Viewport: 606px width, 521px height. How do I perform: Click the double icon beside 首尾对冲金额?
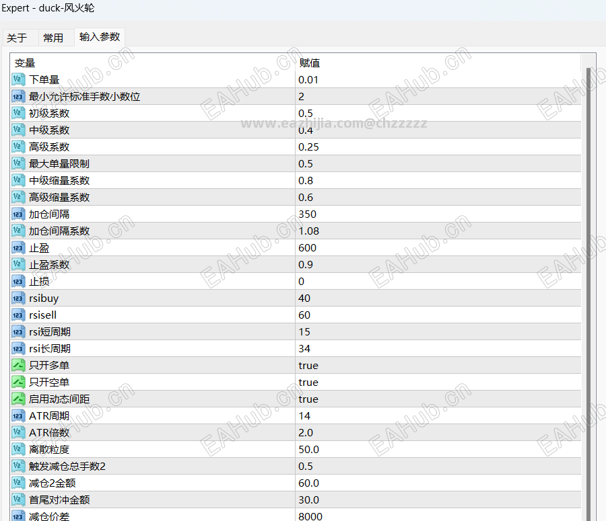click(18, 499)
